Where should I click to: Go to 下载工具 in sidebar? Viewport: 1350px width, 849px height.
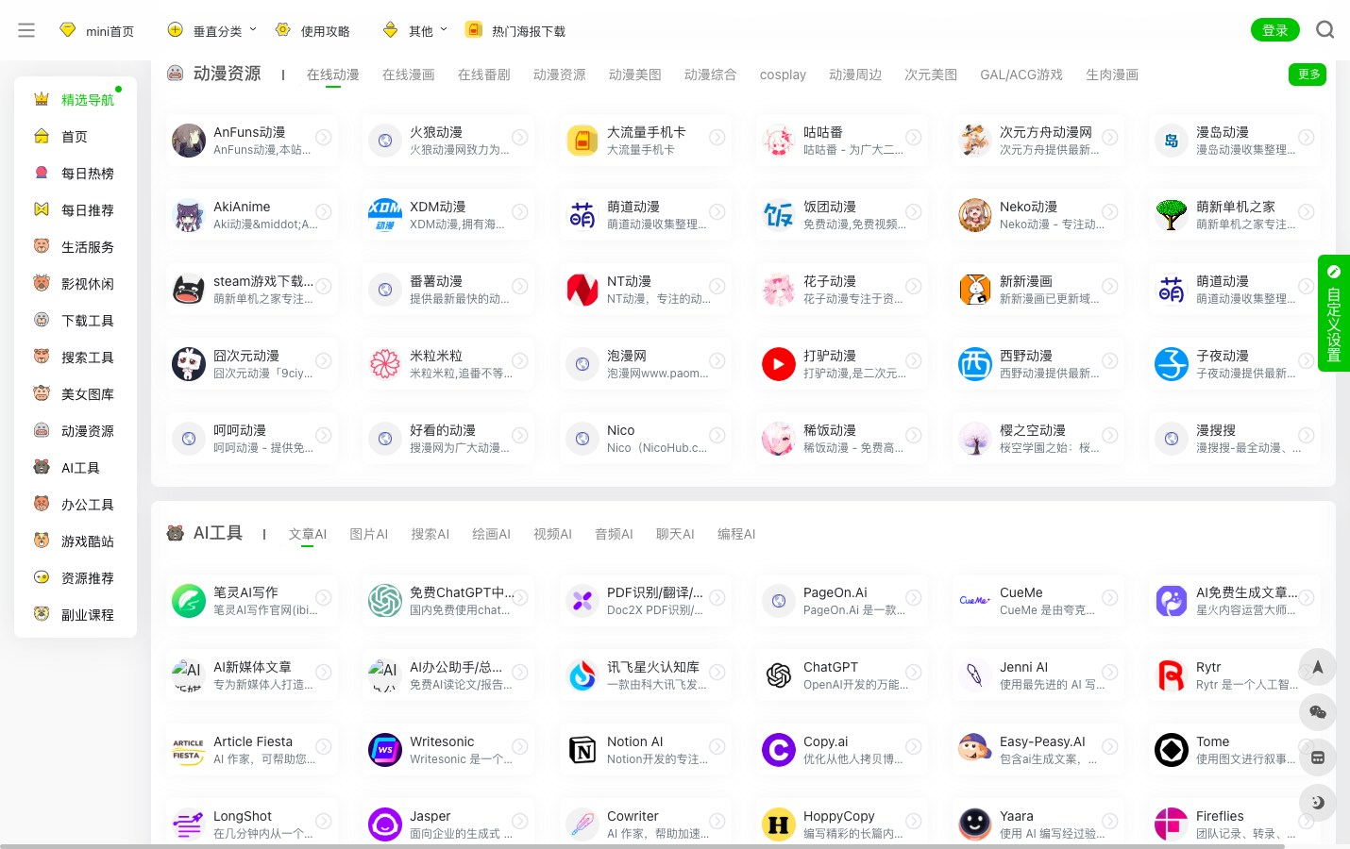coord(76,321)
